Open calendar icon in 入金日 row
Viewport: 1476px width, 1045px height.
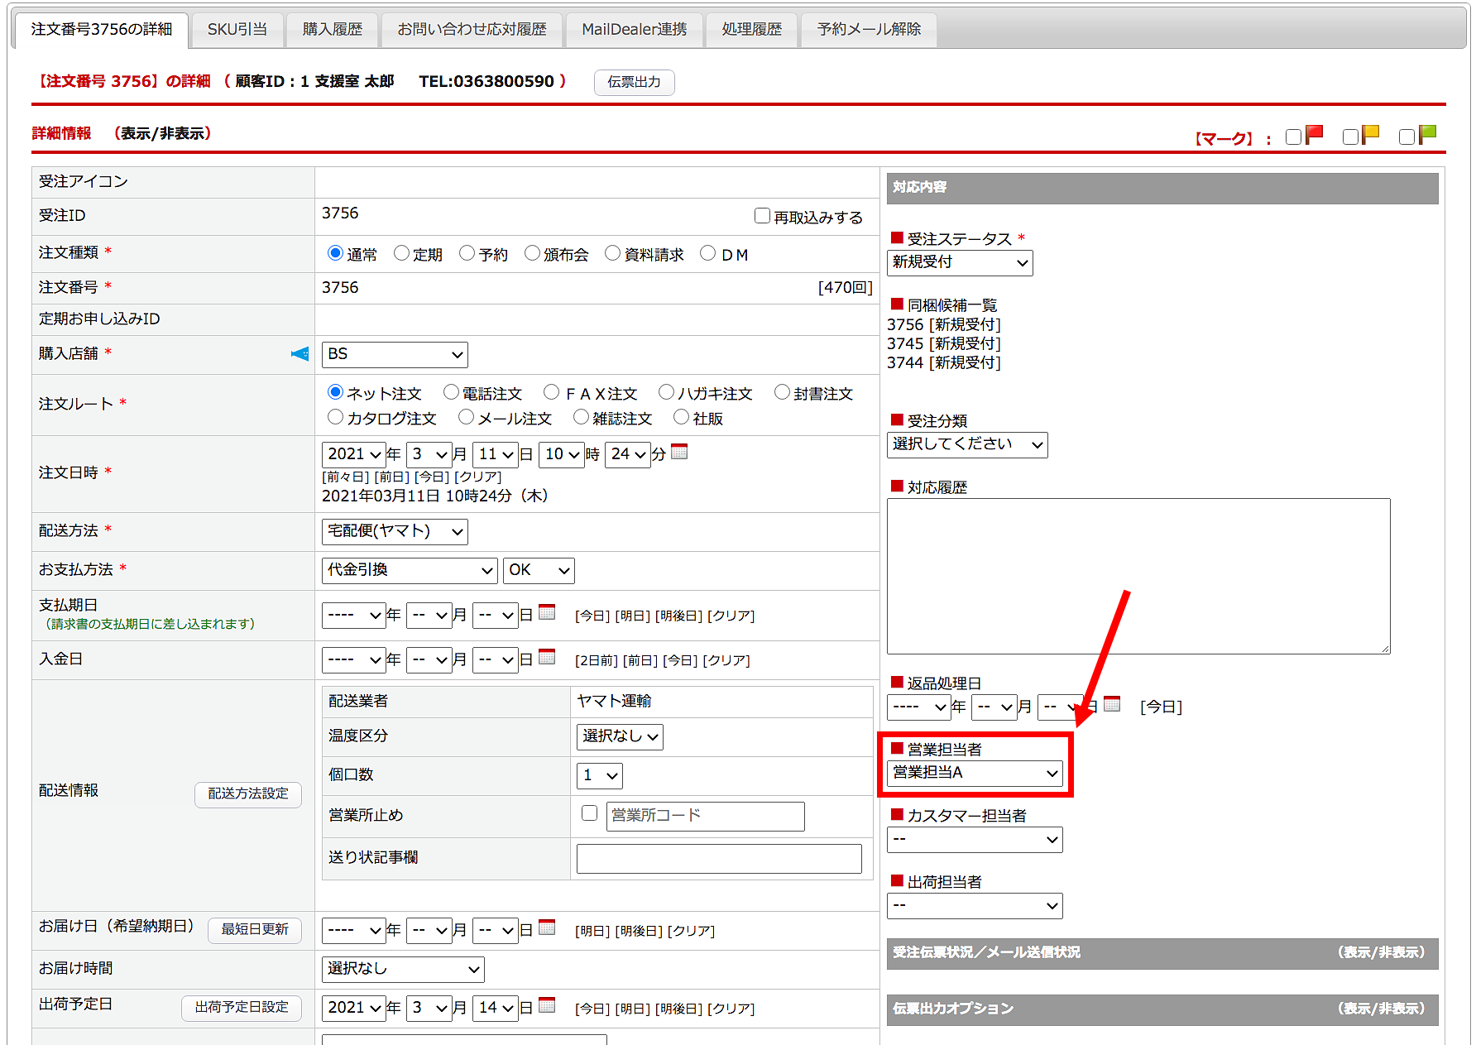coord(547,657)
